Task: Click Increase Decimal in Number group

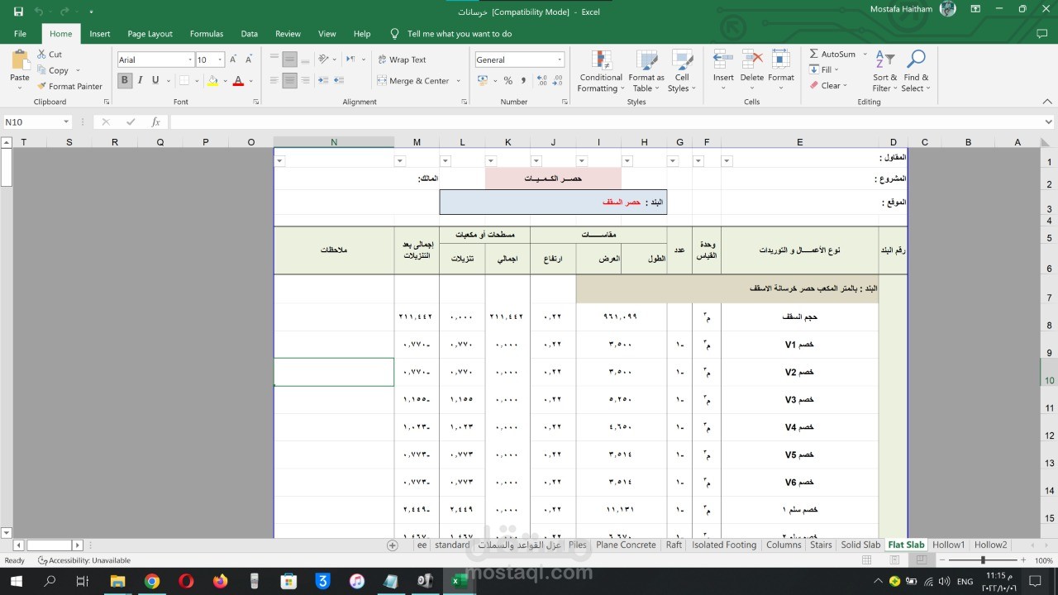Action: point(542,81)
